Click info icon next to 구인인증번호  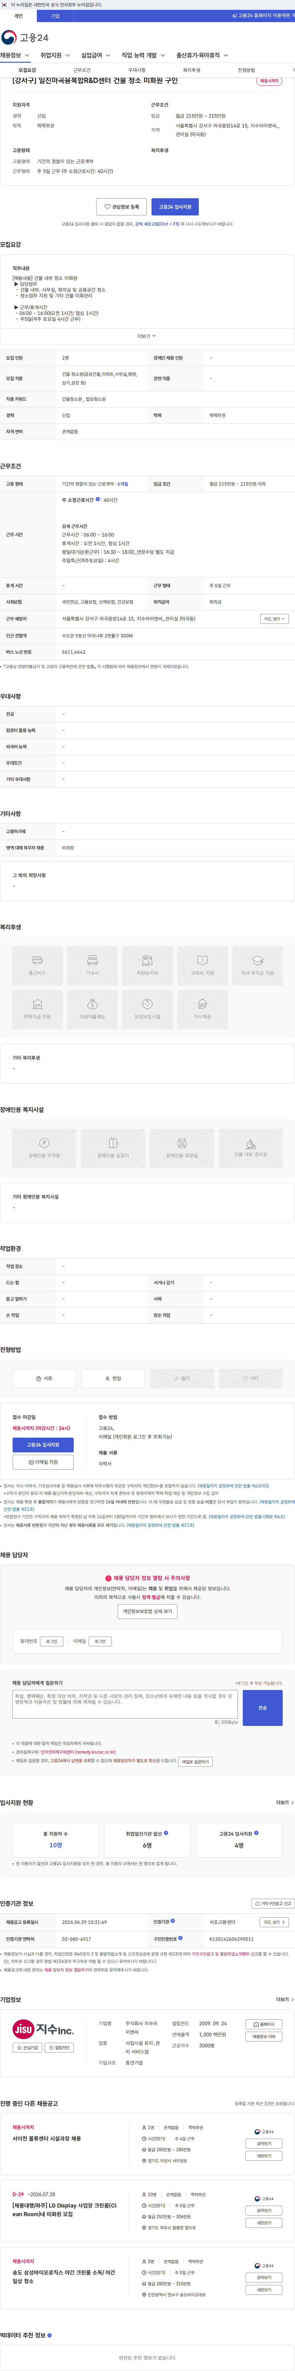(x=180, y=1937)
